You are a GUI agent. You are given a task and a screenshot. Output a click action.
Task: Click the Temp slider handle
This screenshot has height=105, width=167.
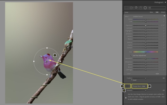coord(146,19)
